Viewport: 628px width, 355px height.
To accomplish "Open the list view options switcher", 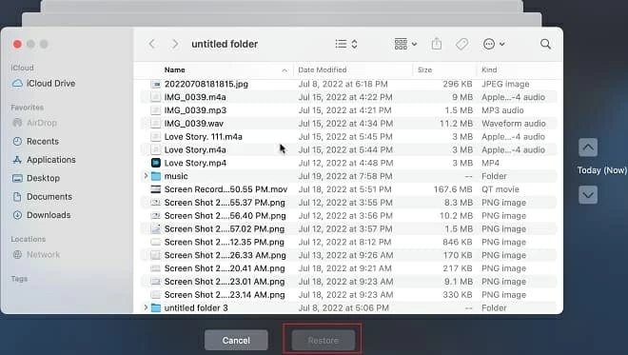I will click(x=346, y=44).
